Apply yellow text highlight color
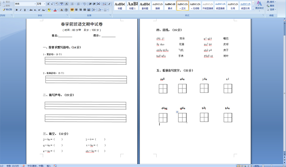This screenshot has width=286, height=167. pyautogui.click(x=49, y=10)
